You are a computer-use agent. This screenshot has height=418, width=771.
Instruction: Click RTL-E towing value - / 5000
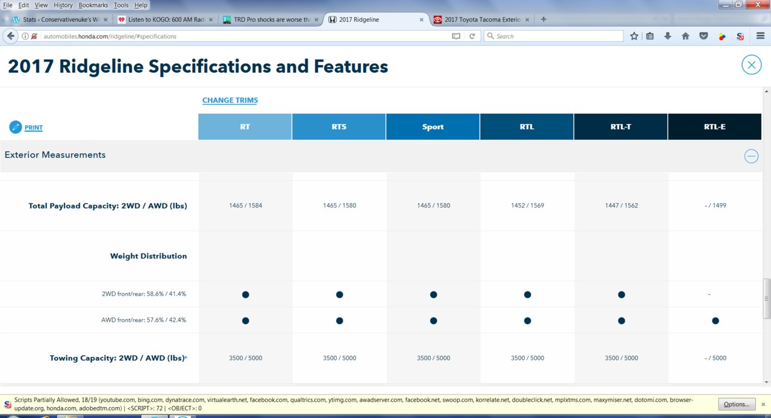[x=716, y=358]
